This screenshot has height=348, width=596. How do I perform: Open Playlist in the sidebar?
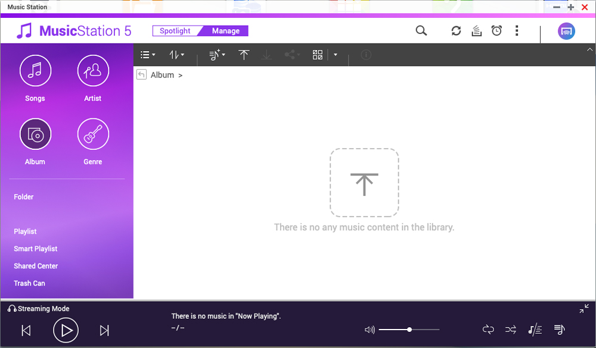click(25, 231)
